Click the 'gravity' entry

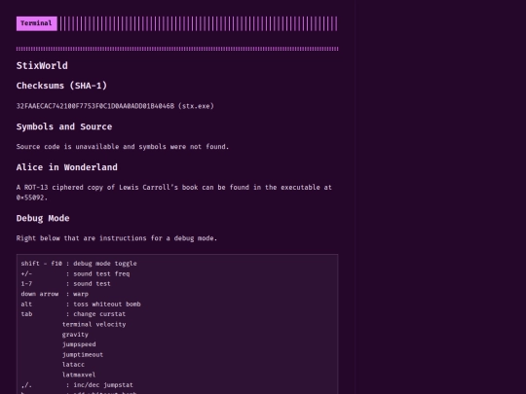[x=75, y=335]
